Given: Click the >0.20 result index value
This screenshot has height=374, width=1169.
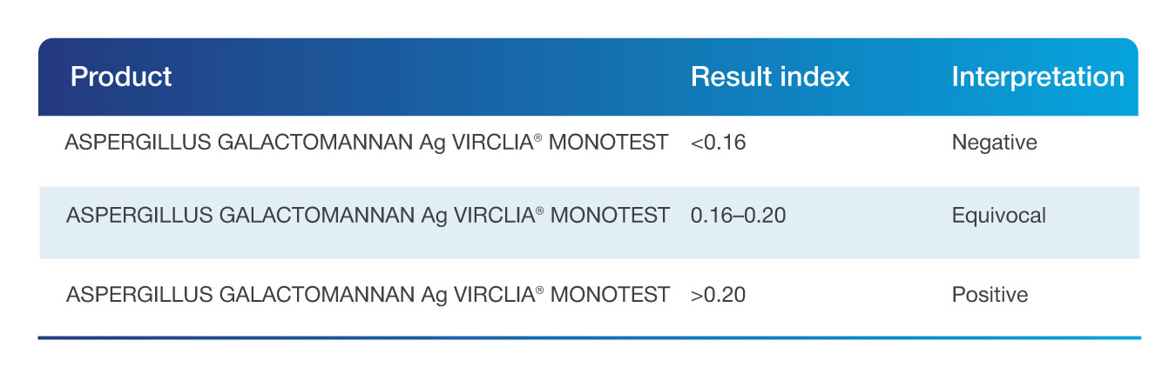Looking at the screenshot, I should coord(719,295).
